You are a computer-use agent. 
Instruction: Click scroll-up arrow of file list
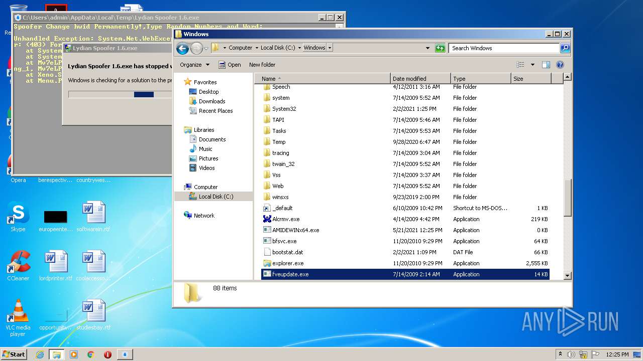[x=567, y=77]
